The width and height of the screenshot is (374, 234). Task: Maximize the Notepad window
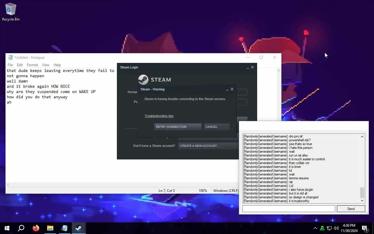[x=261, y=57]
